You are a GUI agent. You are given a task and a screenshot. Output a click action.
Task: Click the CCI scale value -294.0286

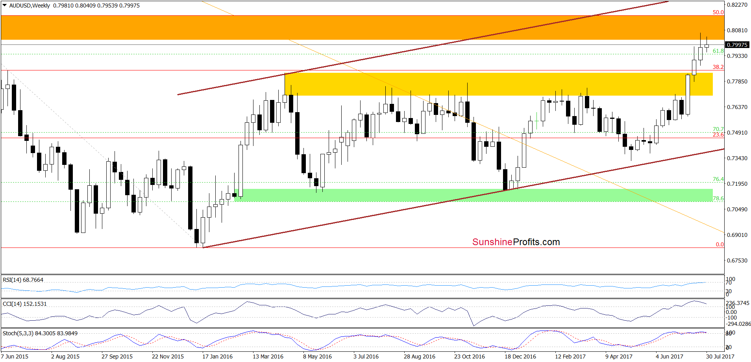tap(738, 324)
